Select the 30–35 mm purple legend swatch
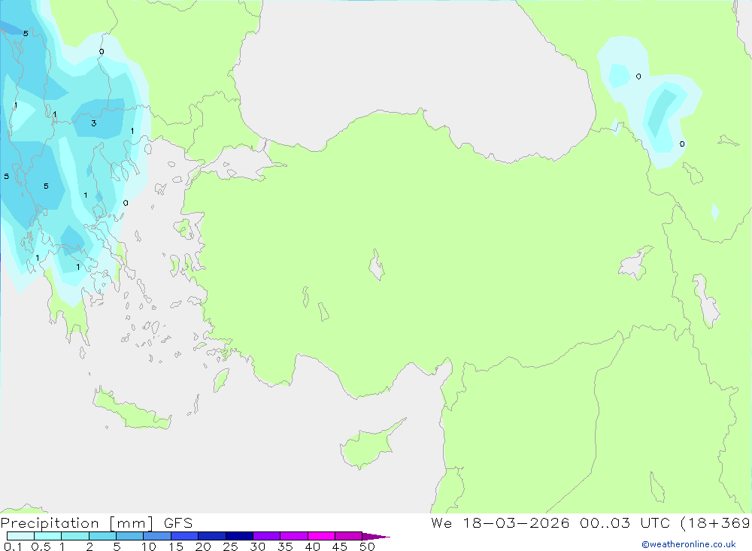 click(x=266, y=536)
